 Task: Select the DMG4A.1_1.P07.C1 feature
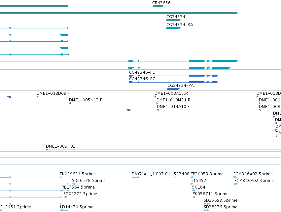click(x=136, y=177)
